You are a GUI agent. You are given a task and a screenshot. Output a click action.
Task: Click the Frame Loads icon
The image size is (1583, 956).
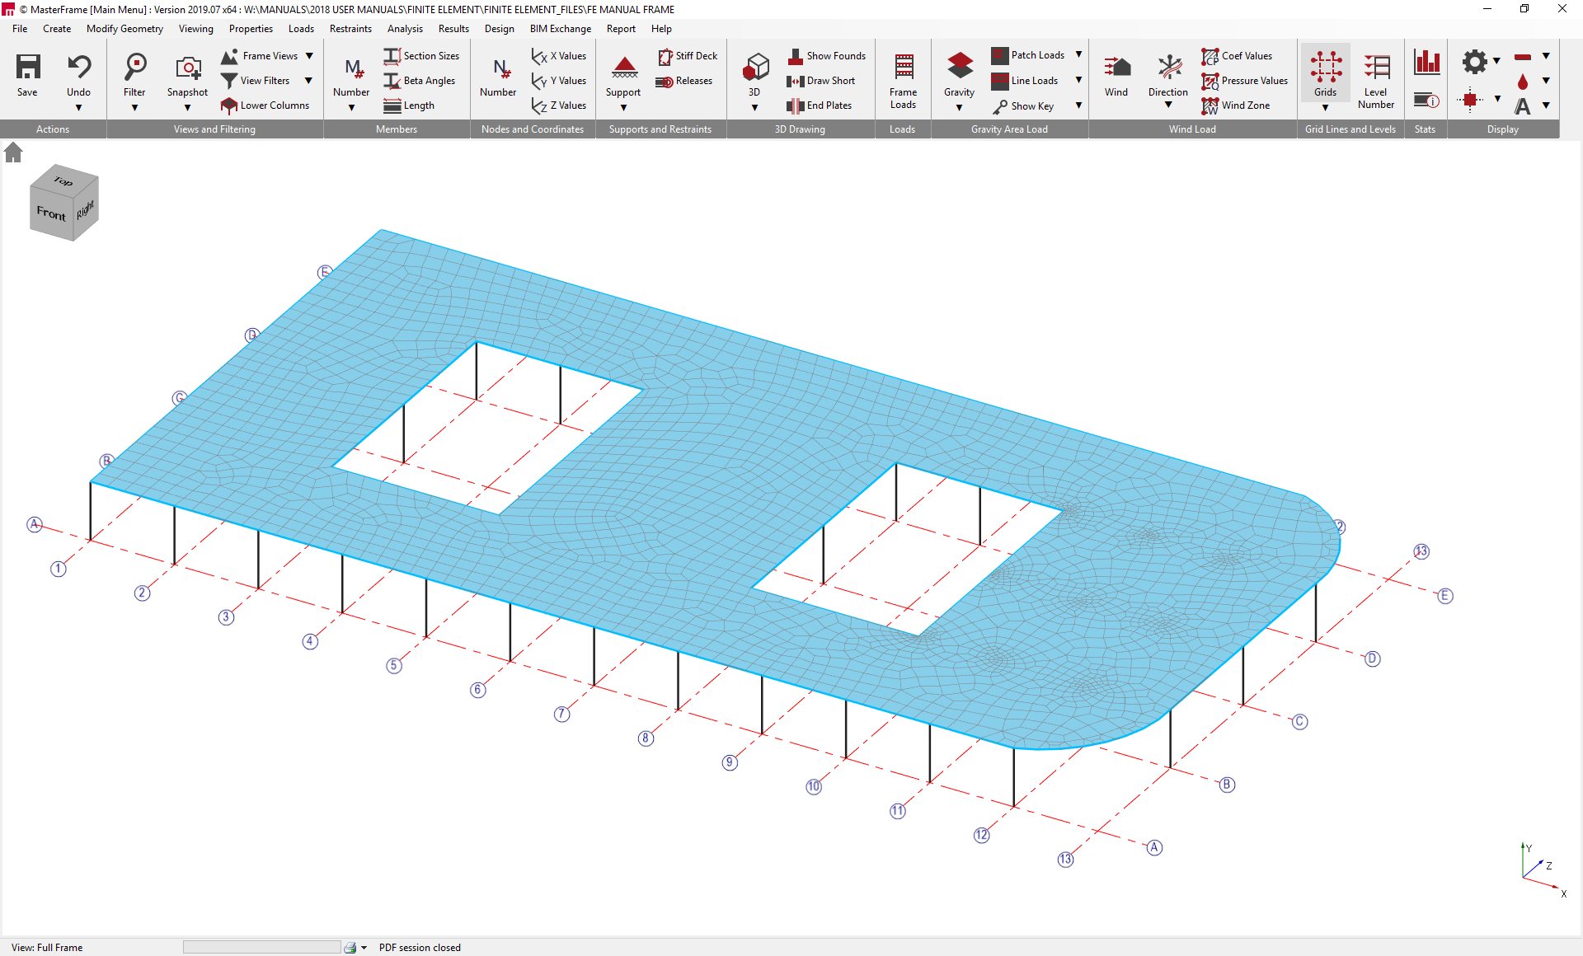(903, 67)
